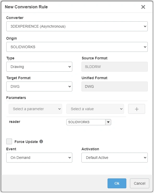Click the Source Format label
This screenshot has height=193, width=154.
94,58
